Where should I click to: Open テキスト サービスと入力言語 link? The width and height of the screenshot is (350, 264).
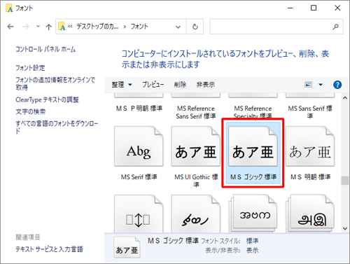(49, 249)
